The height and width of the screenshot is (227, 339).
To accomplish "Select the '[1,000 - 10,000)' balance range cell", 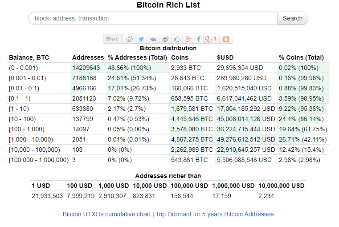I will [x=31, y=139].
